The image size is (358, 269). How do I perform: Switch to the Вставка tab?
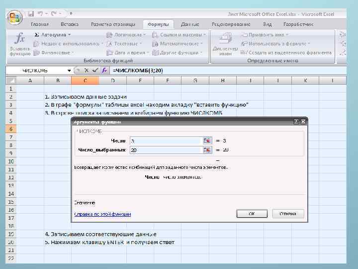point(70,24)
